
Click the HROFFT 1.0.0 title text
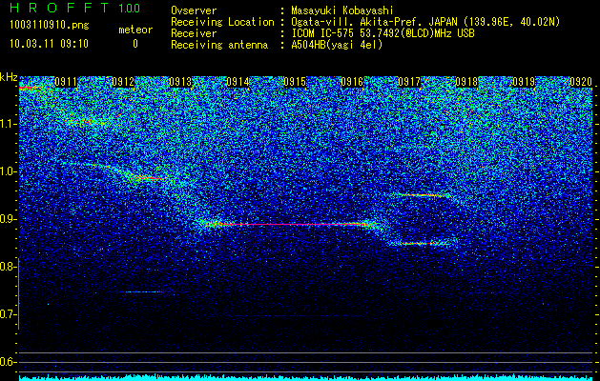tap(74, 8)
